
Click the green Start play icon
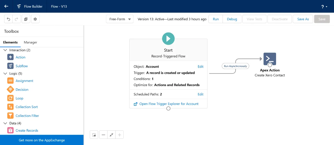[x=168, y=39]
